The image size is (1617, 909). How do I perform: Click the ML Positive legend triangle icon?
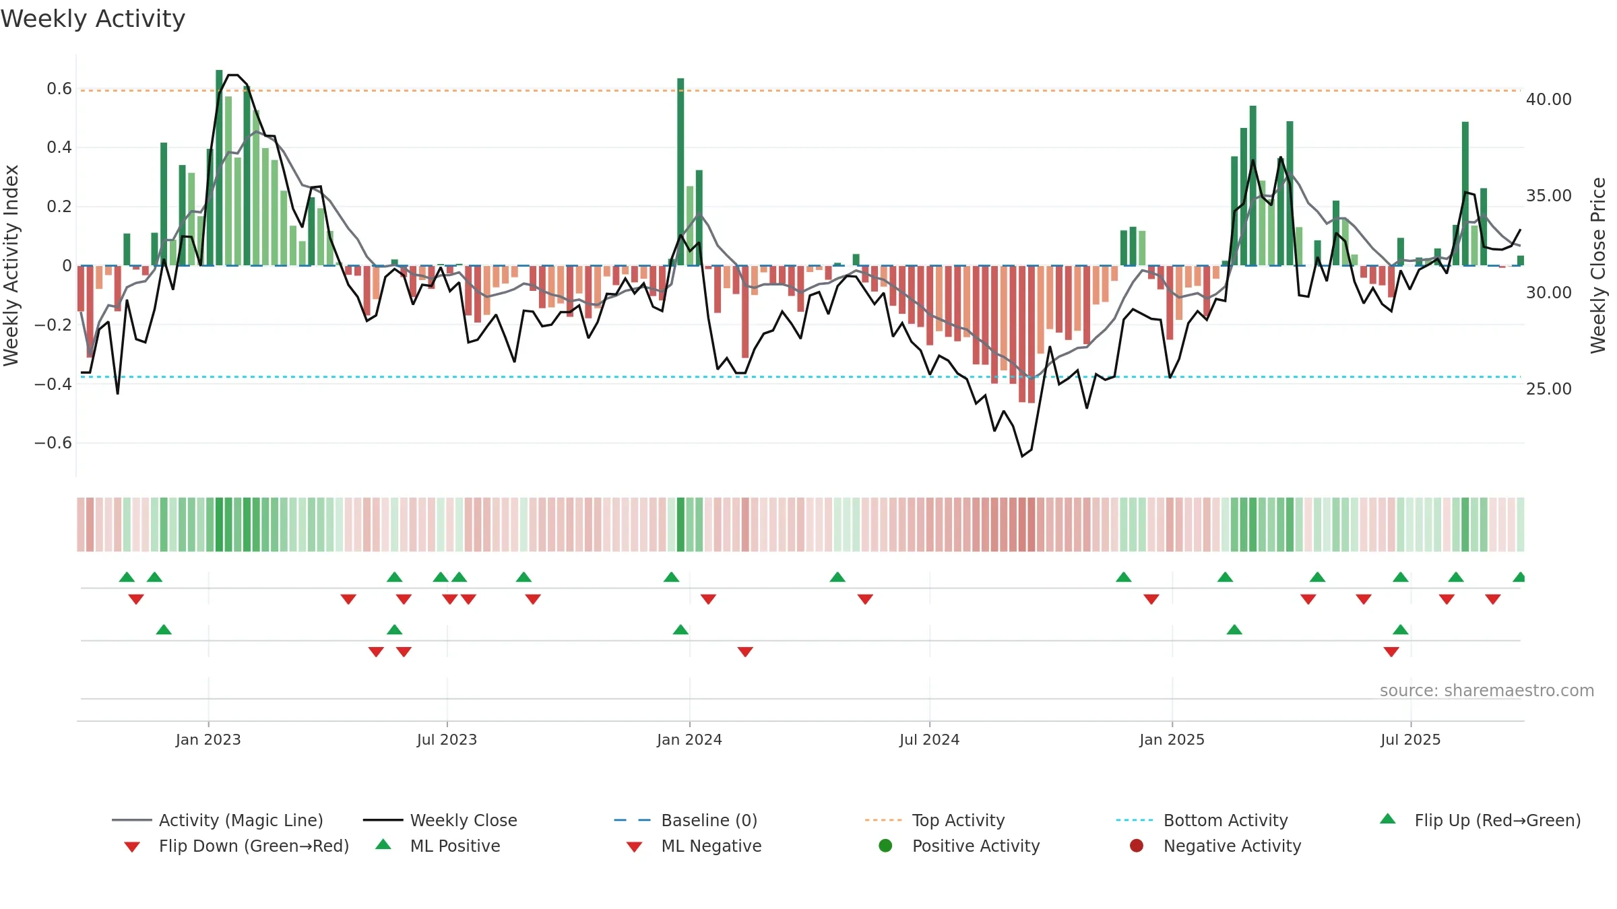tap(383, 844)
